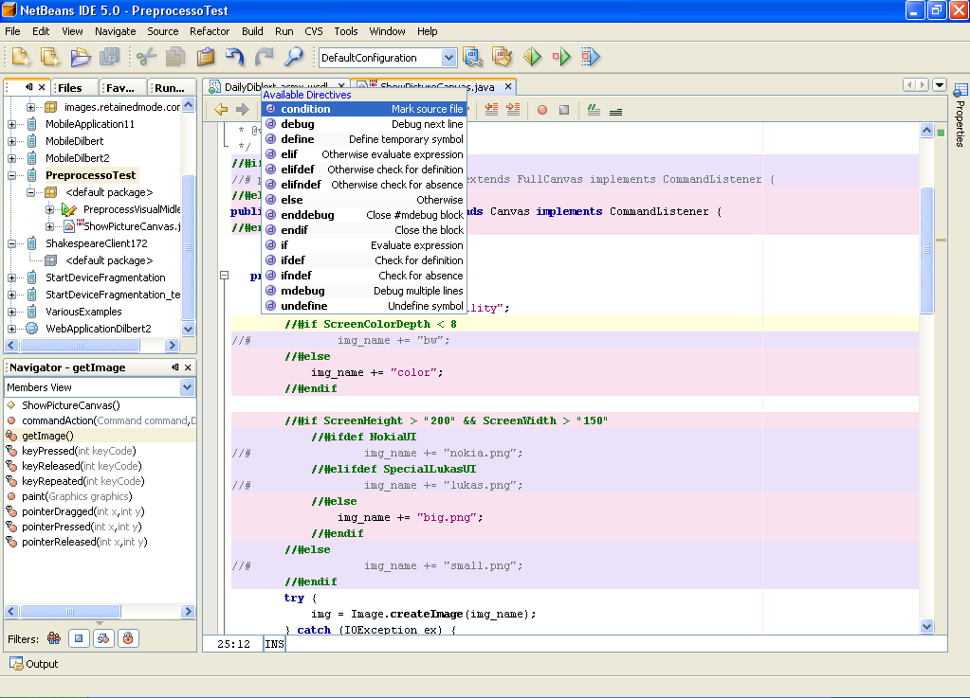Expand the MobileDilbert project node
This screenshot has height=698, width=970.
(x=11, y=141)
